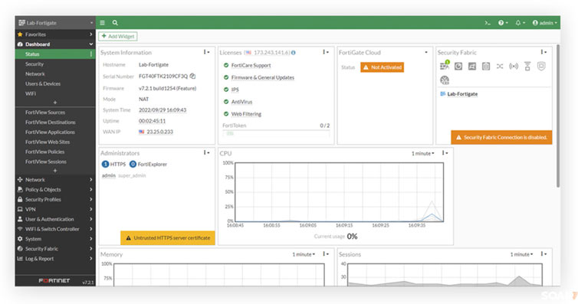Open Memory widget 1 minute interval dropdown
Screen dimensions: 578x304
click(304, 254)
